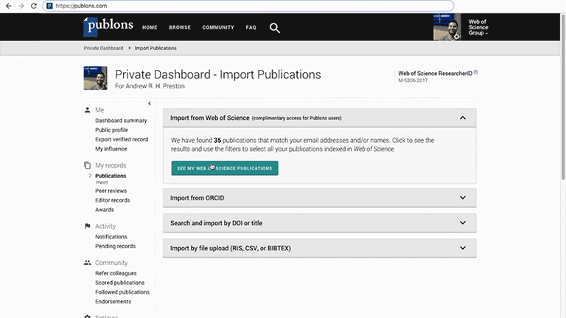Expand the Import from ORCID section
The image size is (566, 318).
(x=463, y=197)
